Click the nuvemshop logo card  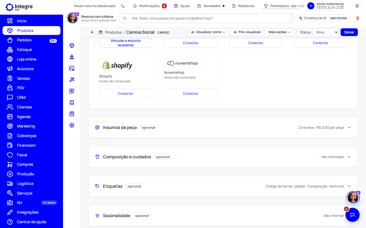coord(182,63)
